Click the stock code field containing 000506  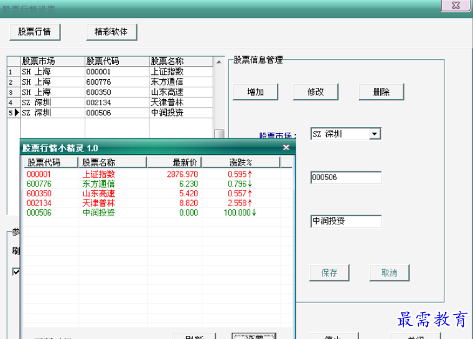(x=345, y=178)
